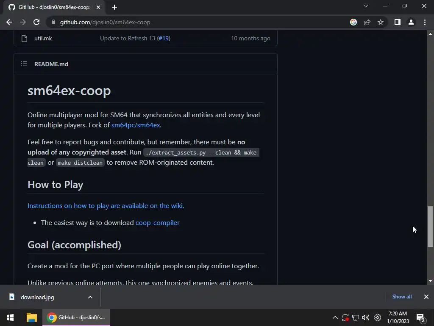The height and width of the screenshot is (326, 434).
Task: Click the How to Play heading
Action: click(56, 185)
